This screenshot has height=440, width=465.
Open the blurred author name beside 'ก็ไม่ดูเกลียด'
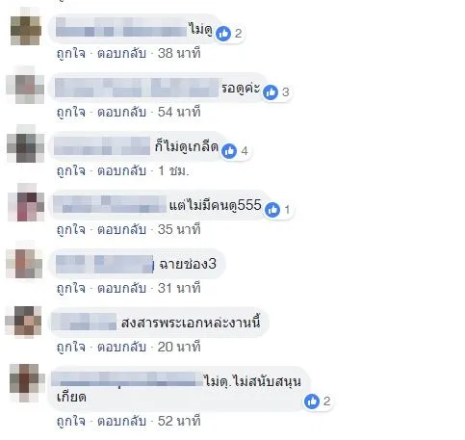(x=102, y=146)
